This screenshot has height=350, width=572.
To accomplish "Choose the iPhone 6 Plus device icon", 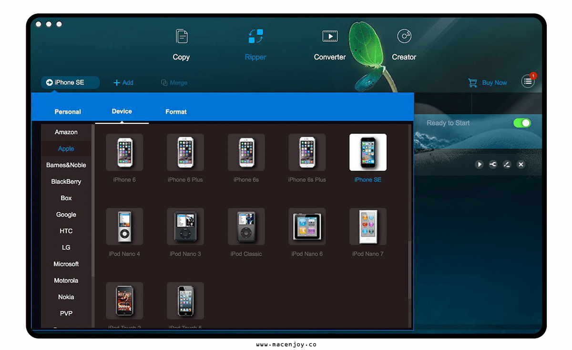I will 185,152.
